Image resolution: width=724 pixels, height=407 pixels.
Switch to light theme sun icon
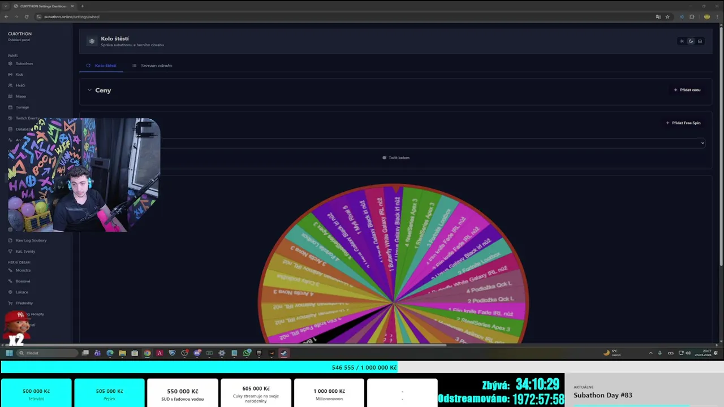tap(682, 41)
